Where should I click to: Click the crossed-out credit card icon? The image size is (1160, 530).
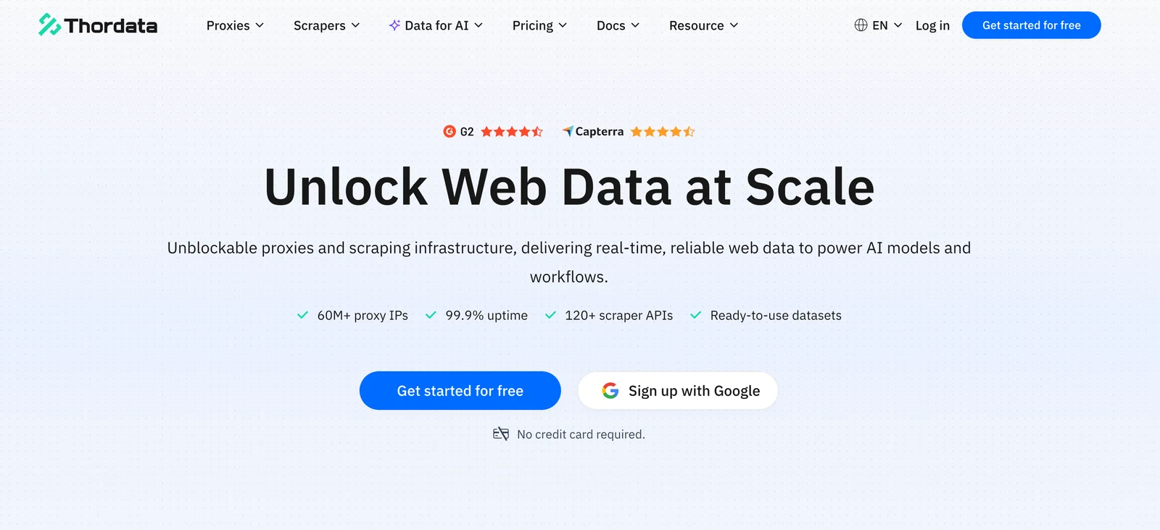[501, 434]
